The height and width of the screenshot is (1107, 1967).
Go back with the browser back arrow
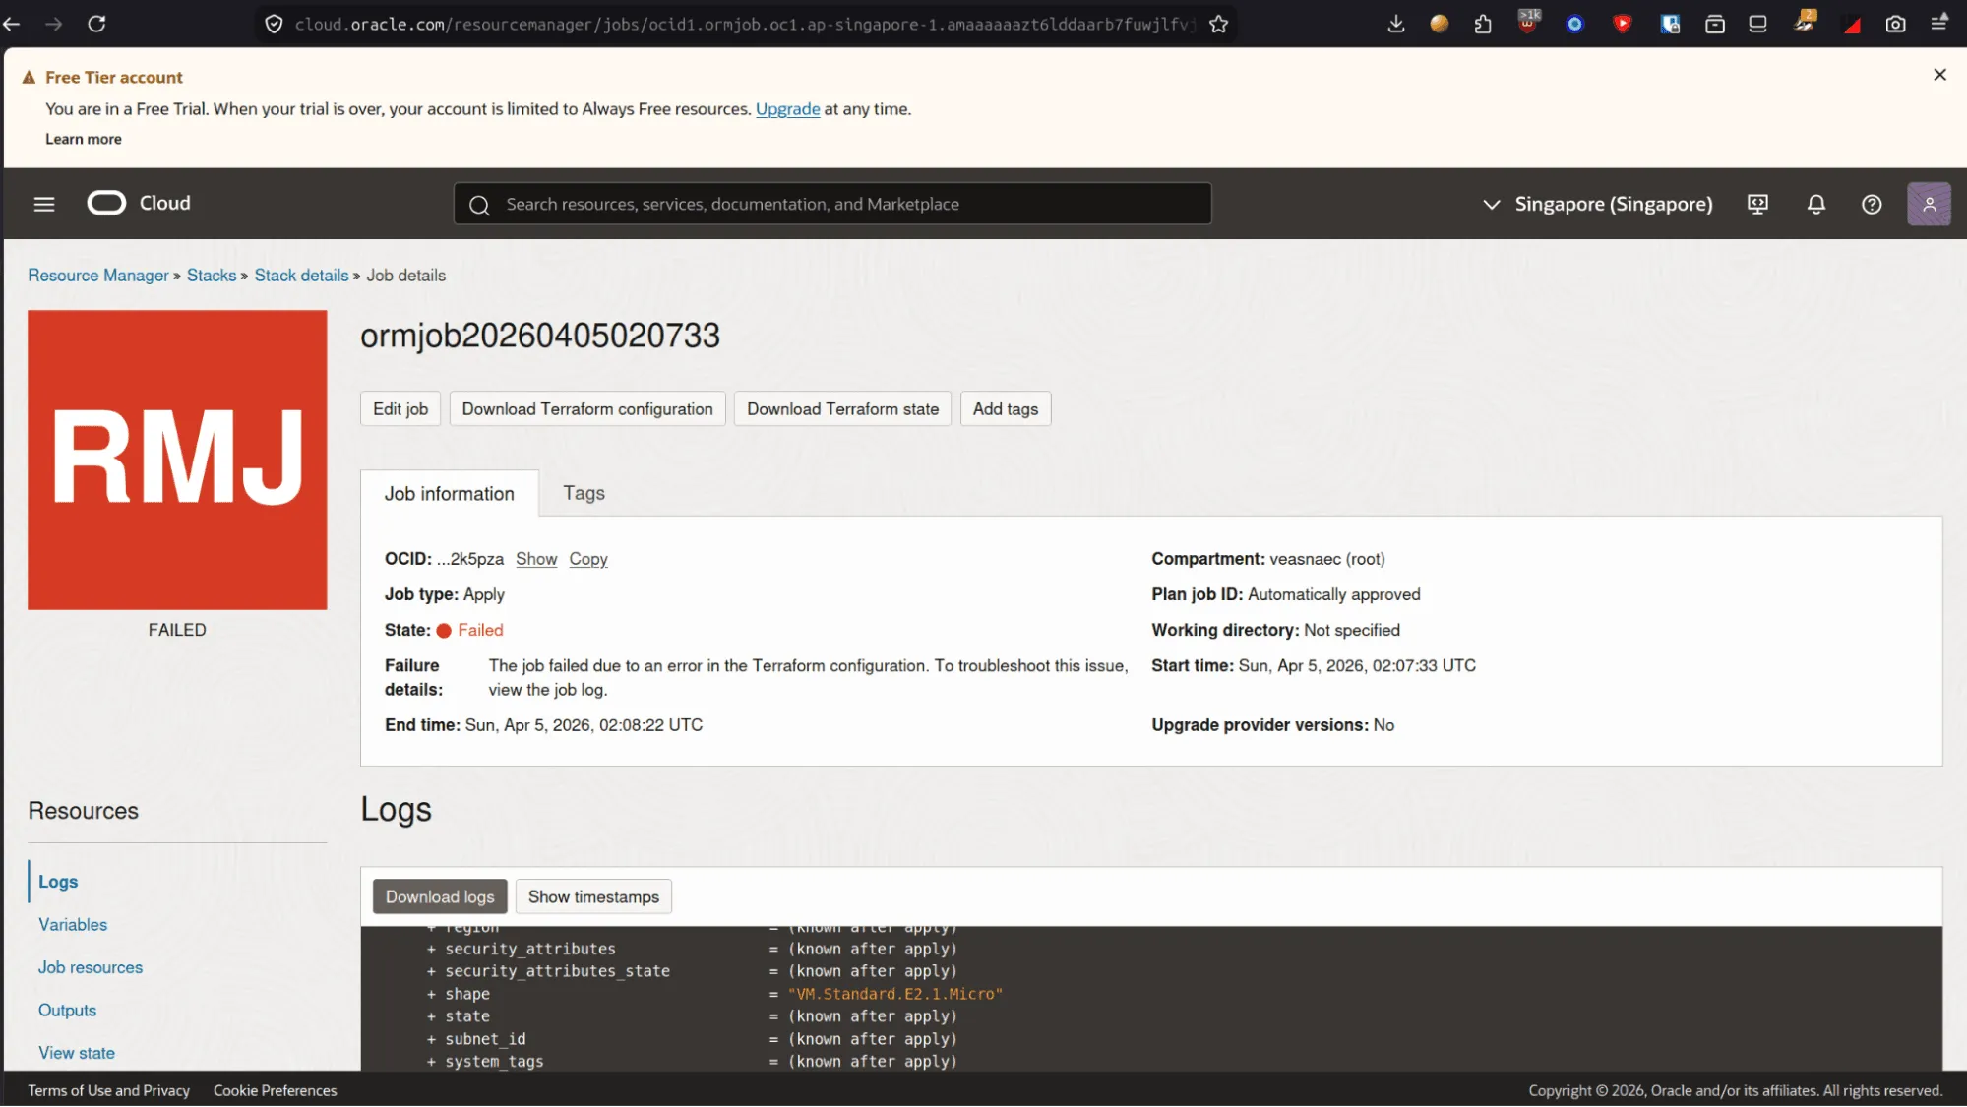(x=12, y=24)
